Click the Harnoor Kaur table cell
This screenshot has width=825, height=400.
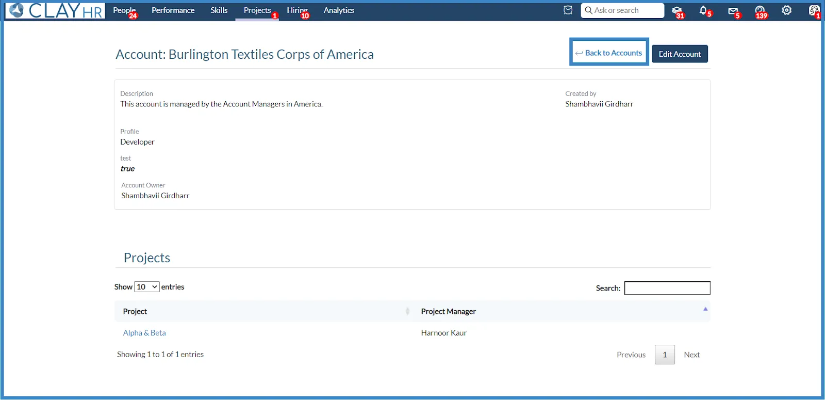[444, 333]
